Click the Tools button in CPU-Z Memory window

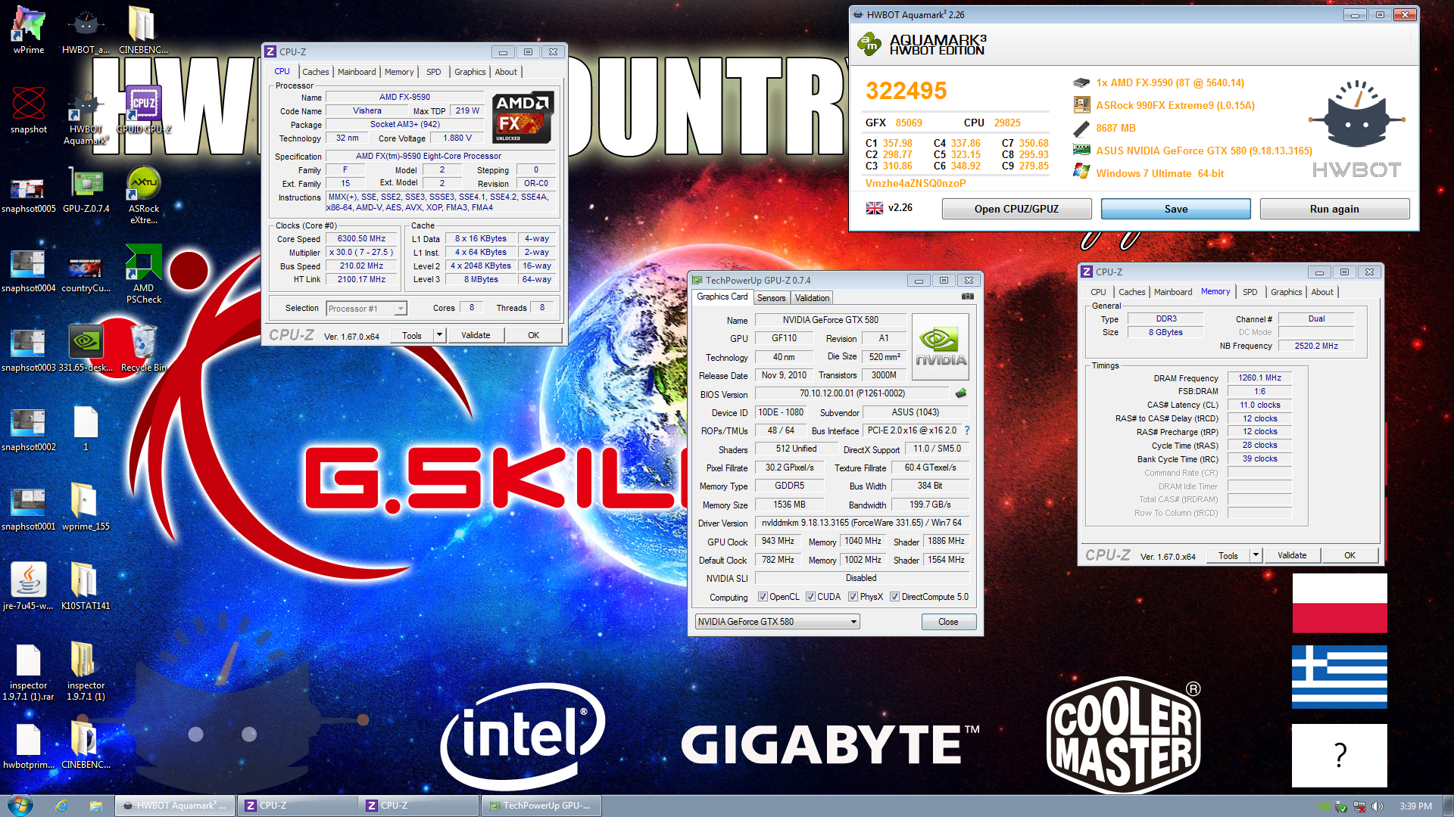tap(1228, 555)
